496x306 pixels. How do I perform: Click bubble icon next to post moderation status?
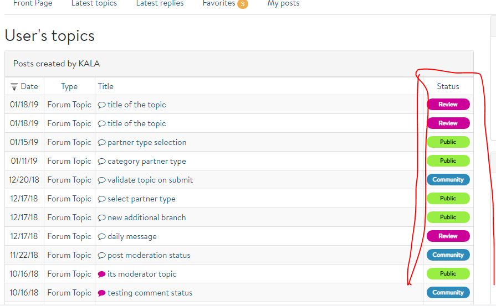101,256
